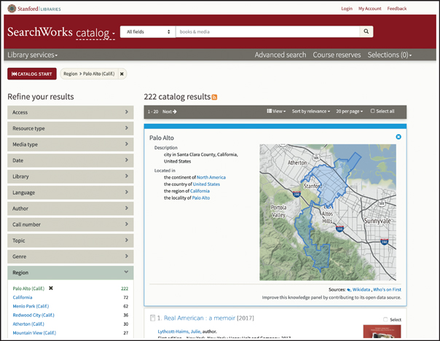This screenshot has width=440, height=341.
Task: Follow the United States link
Action: (206, 184)
